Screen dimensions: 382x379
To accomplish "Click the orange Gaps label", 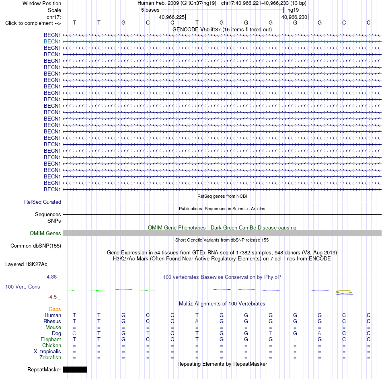I will 55,309.
